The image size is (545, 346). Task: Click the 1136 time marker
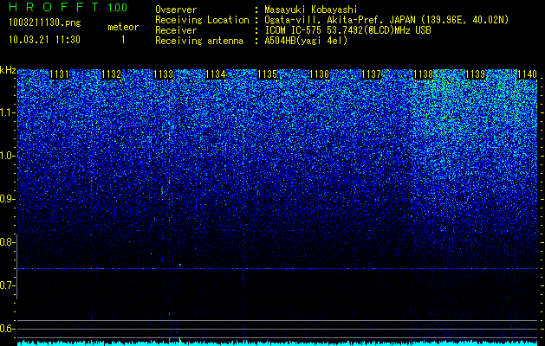tap(319, 74)
